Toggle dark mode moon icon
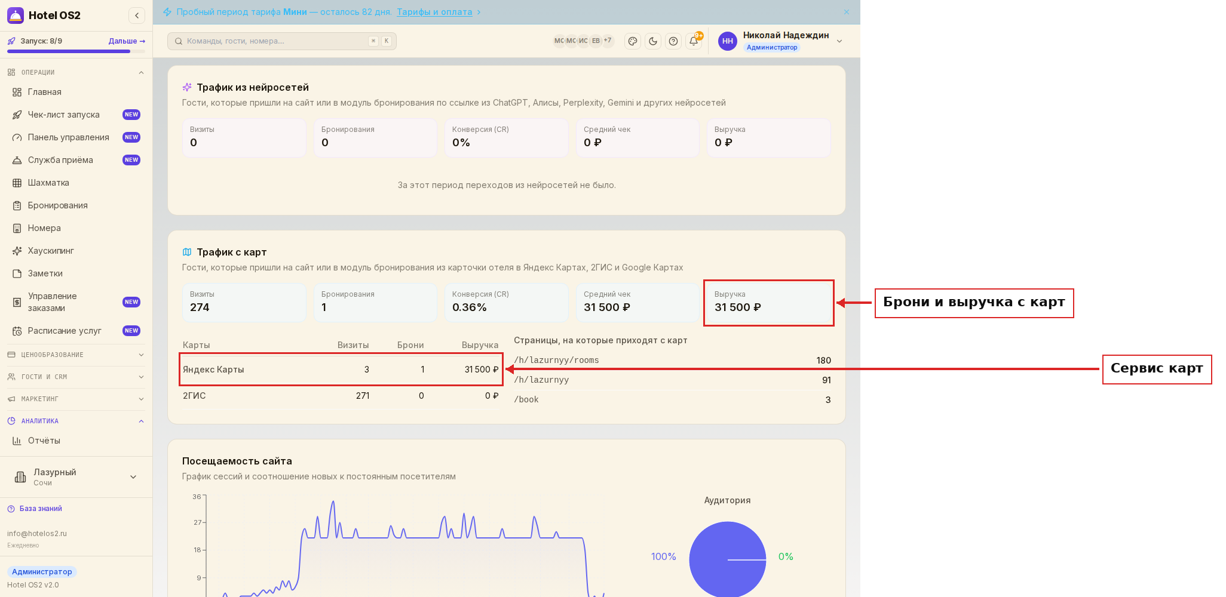1226x597 pixels. point(653,41)
